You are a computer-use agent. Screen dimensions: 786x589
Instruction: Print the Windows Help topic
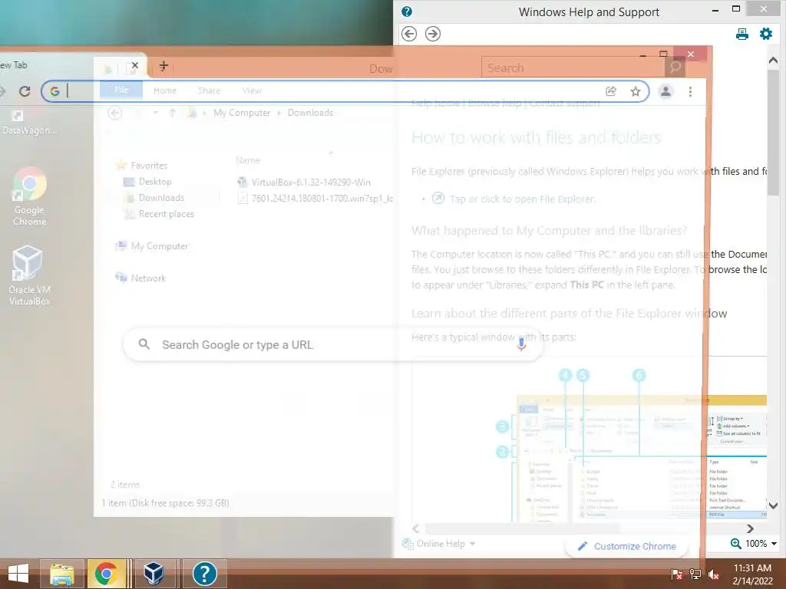click(x=742, y=34)
